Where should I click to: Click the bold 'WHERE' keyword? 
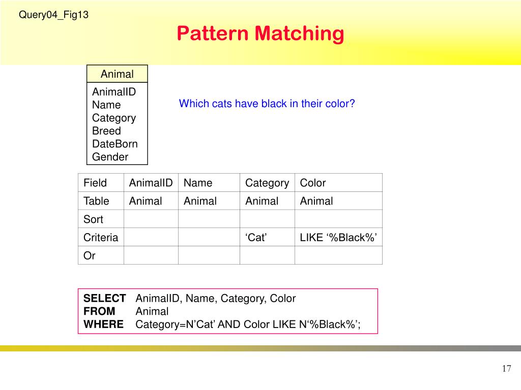click(103, 324)
